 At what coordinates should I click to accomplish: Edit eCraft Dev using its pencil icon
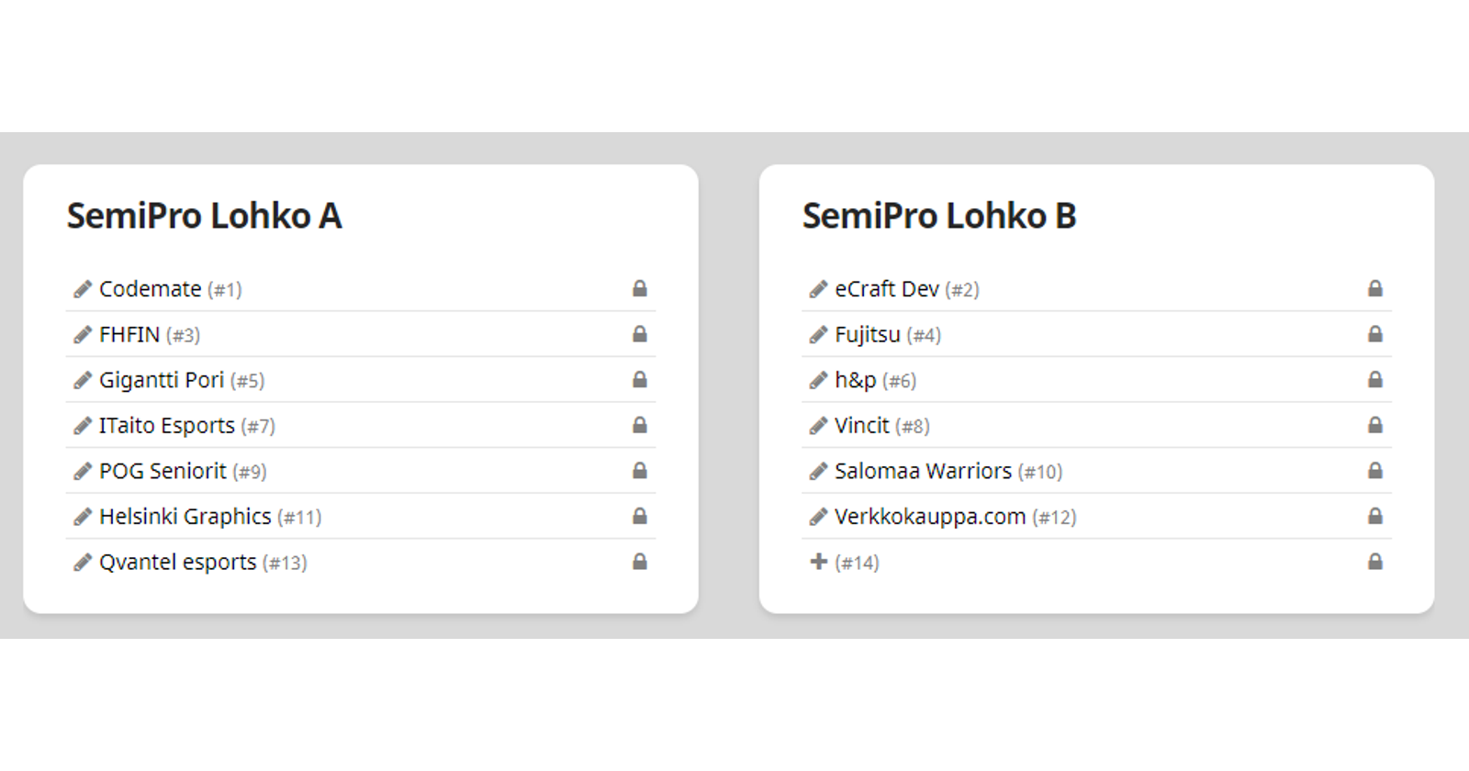[x=818, y=289]
